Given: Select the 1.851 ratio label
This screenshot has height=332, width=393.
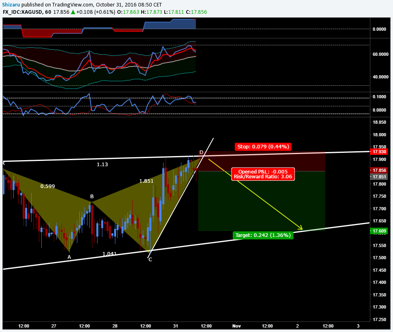Looking at the screenshot, I should coord(147,181).
